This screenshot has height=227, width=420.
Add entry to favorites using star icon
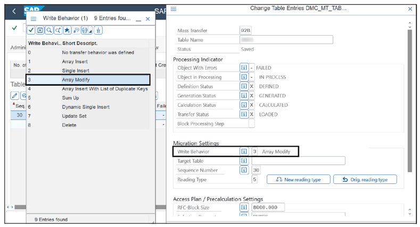[x=67, y=31]
